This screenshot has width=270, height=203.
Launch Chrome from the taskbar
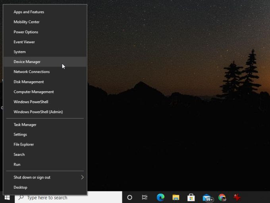point(222,197)
